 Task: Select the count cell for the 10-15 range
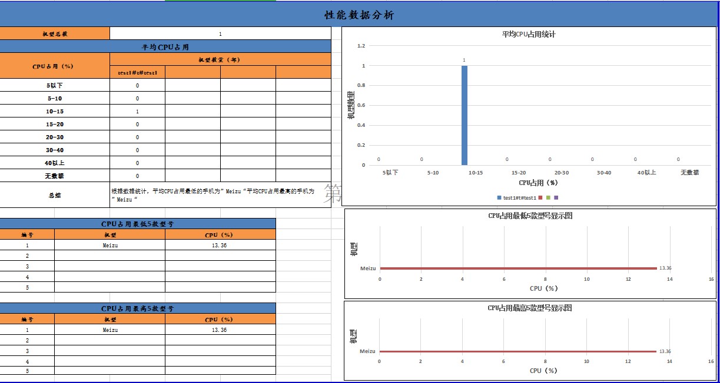(137, 112)
